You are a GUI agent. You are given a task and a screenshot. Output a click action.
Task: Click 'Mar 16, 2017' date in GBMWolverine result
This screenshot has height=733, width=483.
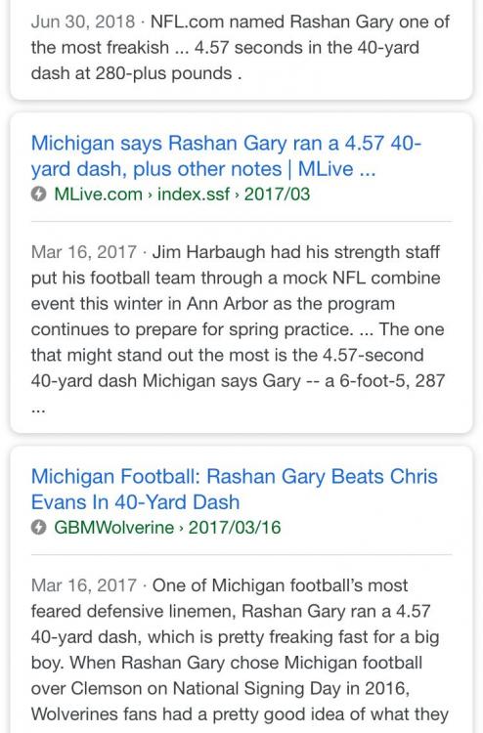coord(84,585)
